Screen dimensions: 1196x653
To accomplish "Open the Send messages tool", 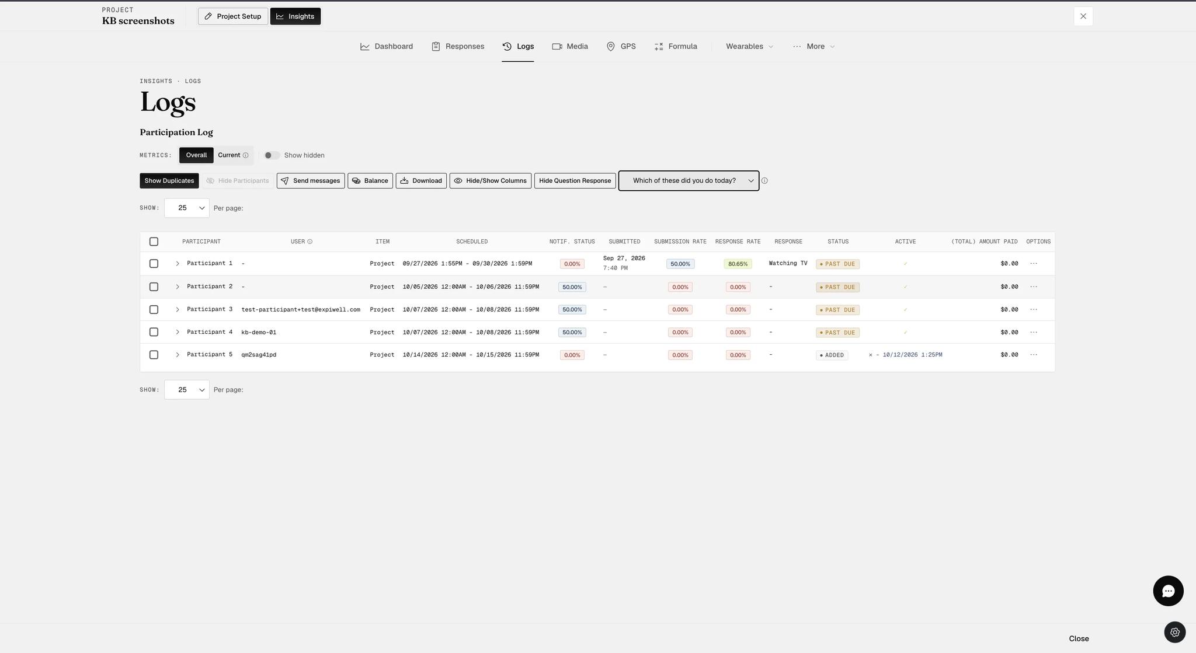I will click(311, 181).
